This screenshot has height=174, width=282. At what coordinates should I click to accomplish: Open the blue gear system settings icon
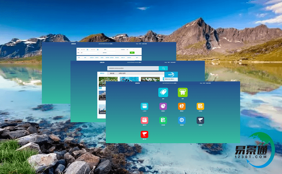click(182, 120)
